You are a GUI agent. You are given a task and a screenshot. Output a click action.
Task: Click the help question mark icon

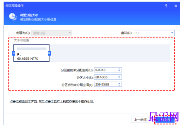(166, 6)
